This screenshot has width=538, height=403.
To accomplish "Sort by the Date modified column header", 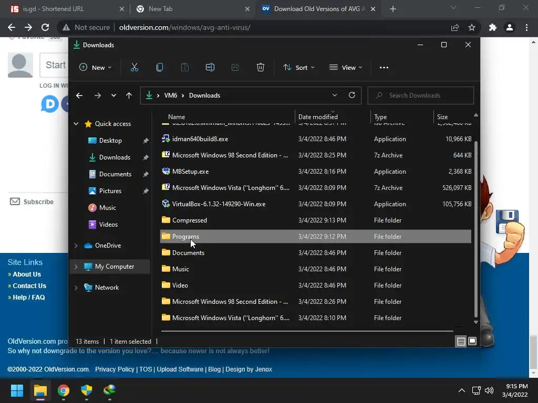I will pos(318,117).
